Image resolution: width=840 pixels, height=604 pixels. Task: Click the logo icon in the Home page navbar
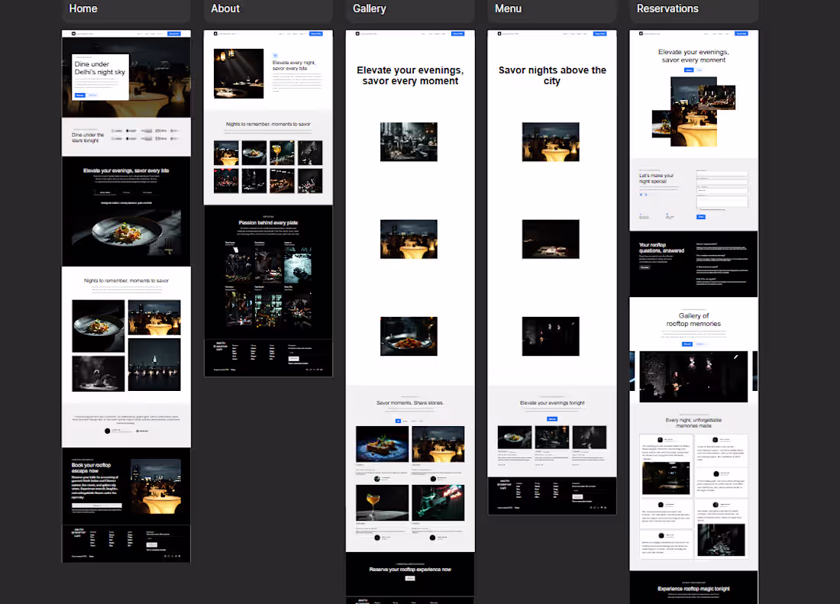pos(74,34)
